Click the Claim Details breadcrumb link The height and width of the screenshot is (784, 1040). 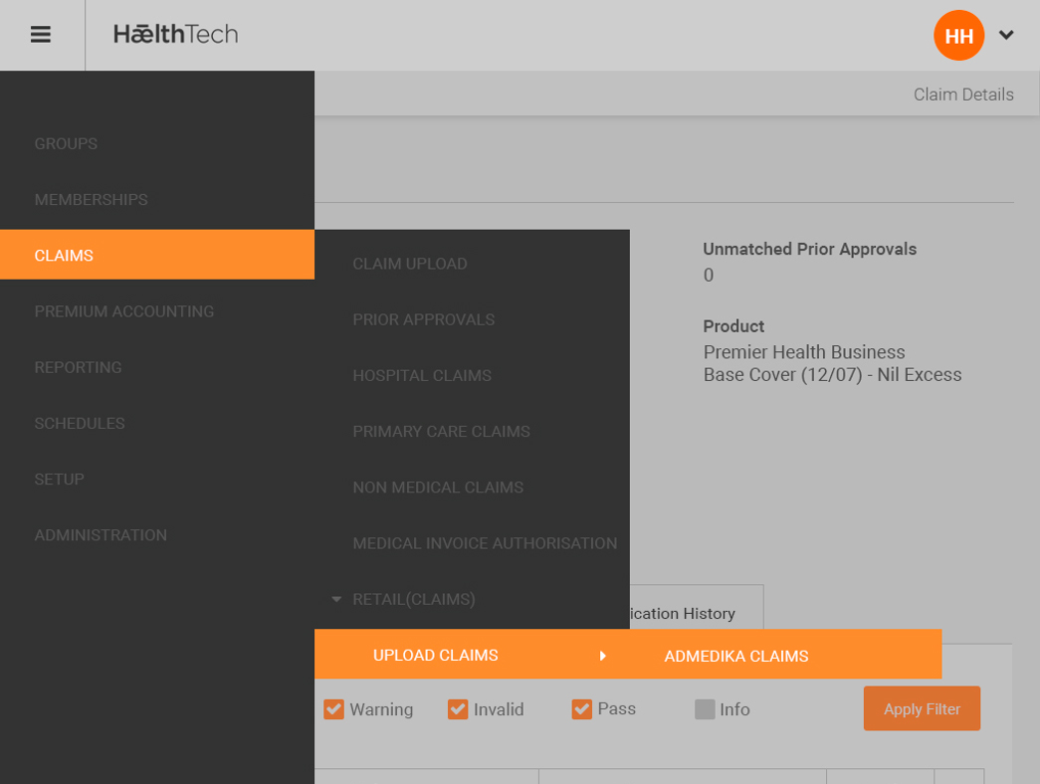[963, 95]
